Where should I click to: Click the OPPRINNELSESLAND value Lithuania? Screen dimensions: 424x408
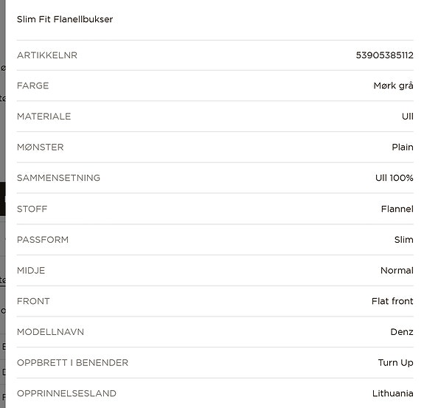392,393
